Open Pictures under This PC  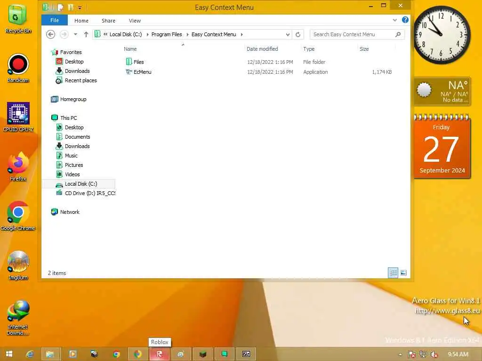coord(74,165)
